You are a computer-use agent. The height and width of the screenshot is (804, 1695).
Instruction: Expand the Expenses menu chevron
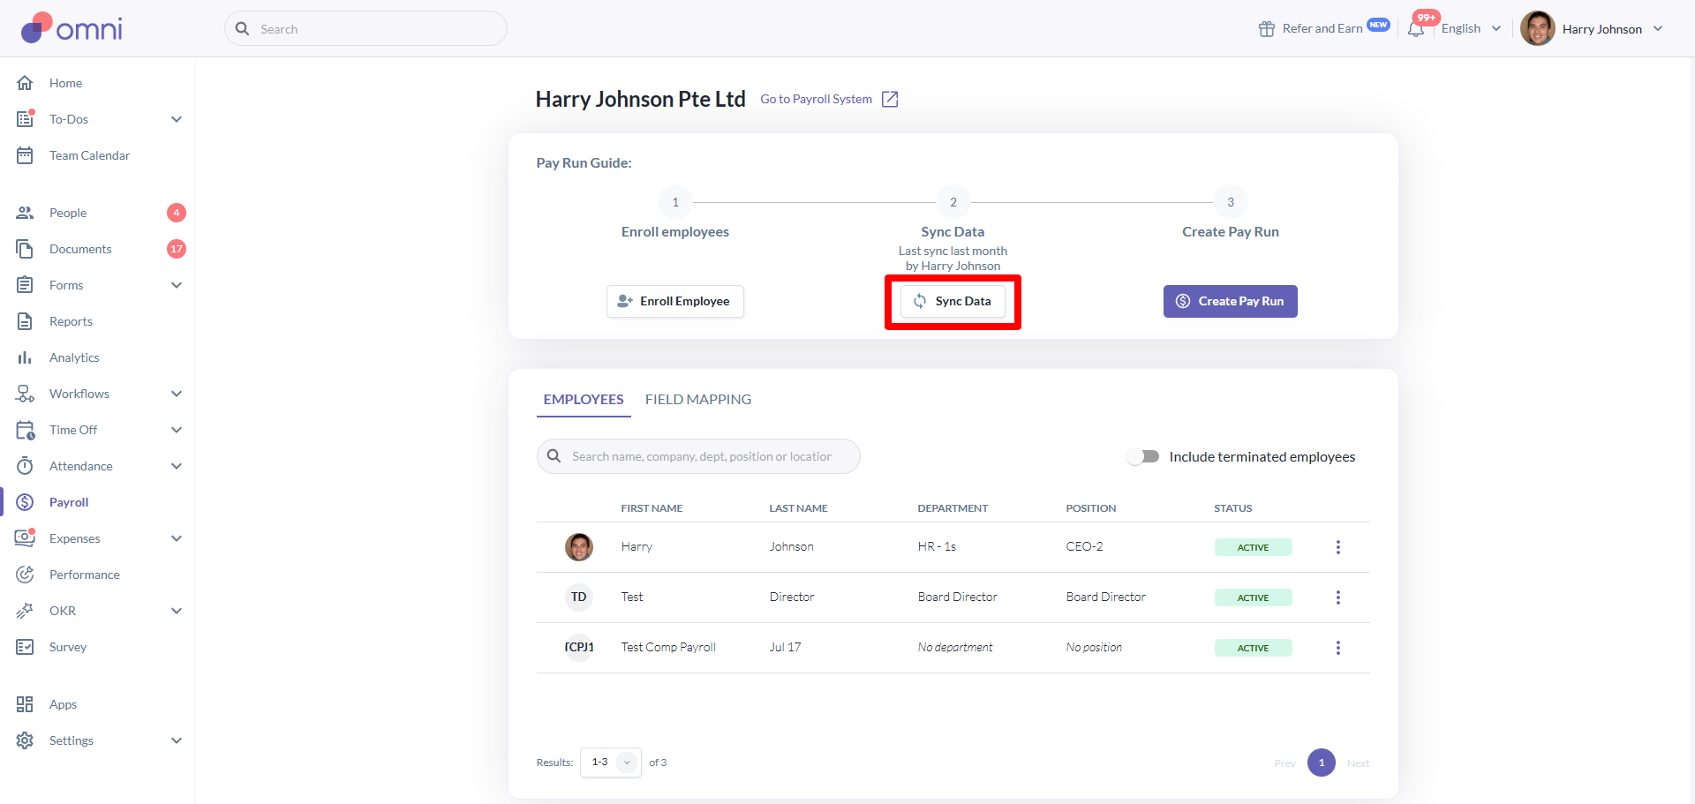(x=177, y=538)
